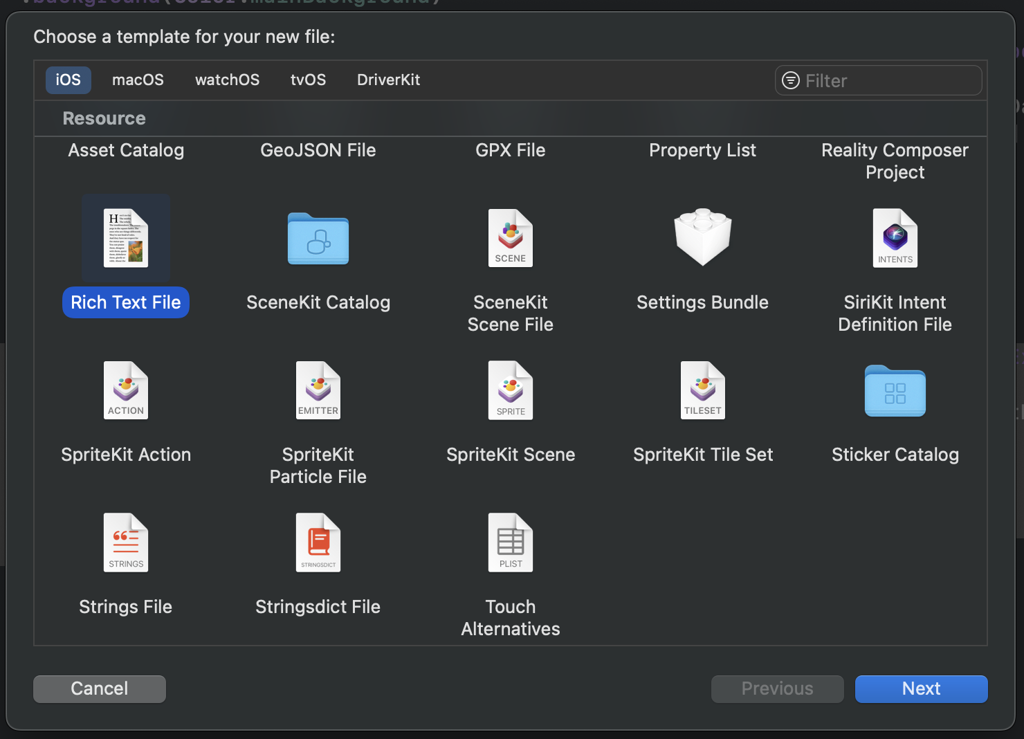The height and width of the screenshot is (739, 1024).
Task: Click the Previous button
Action: pos(778,688)
